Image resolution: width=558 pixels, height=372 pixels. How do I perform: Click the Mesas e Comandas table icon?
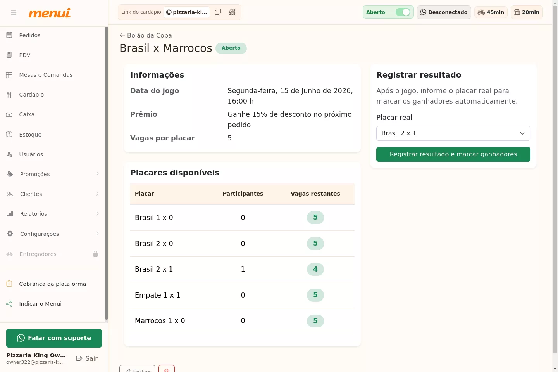9,75
